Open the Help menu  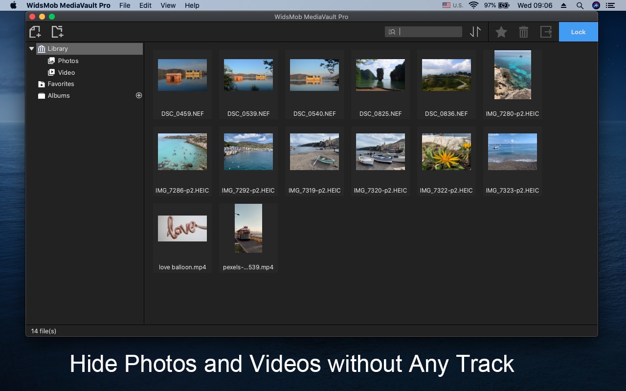[x=192, y=5]
